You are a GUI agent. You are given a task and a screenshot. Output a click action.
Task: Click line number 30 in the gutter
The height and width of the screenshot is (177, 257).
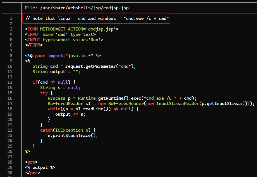10,173
